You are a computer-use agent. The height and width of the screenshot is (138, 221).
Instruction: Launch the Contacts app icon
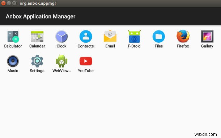pos(86,37)
